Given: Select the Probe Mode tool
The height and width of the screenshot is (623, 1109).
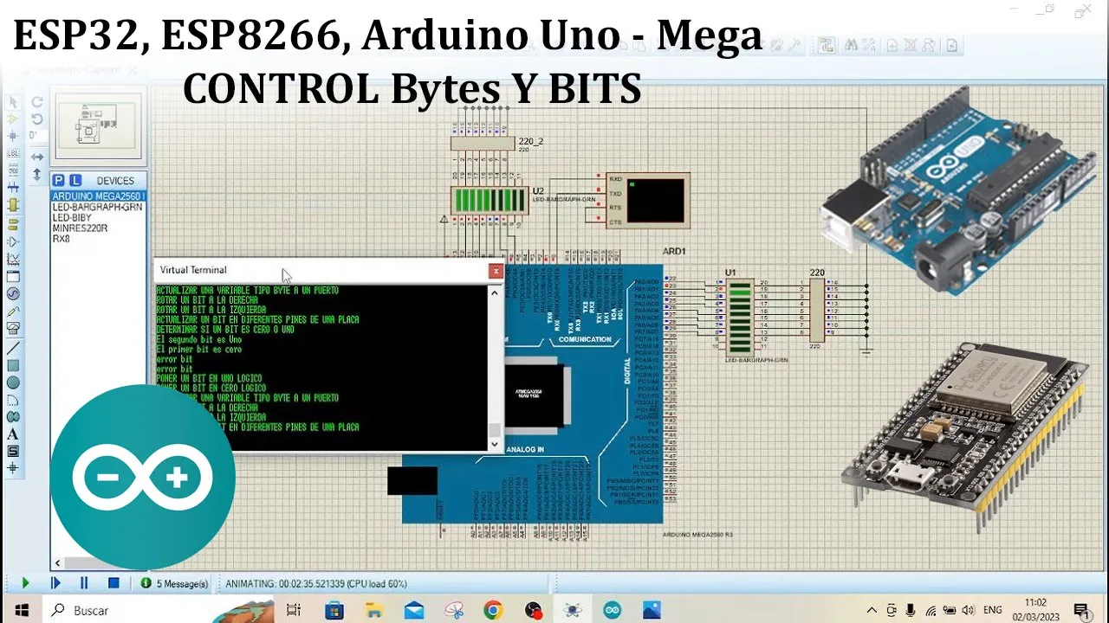Looking at the screenshot, I should [13, 311].
